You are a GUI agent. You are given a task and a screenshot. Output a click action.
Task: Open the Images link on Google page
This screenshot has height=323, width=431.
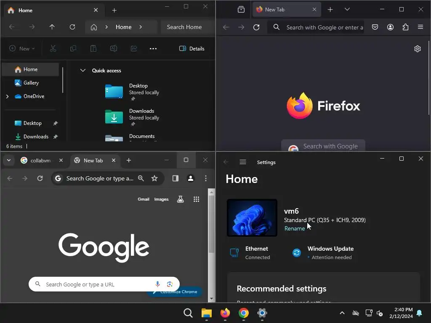(x=161, y=199)
